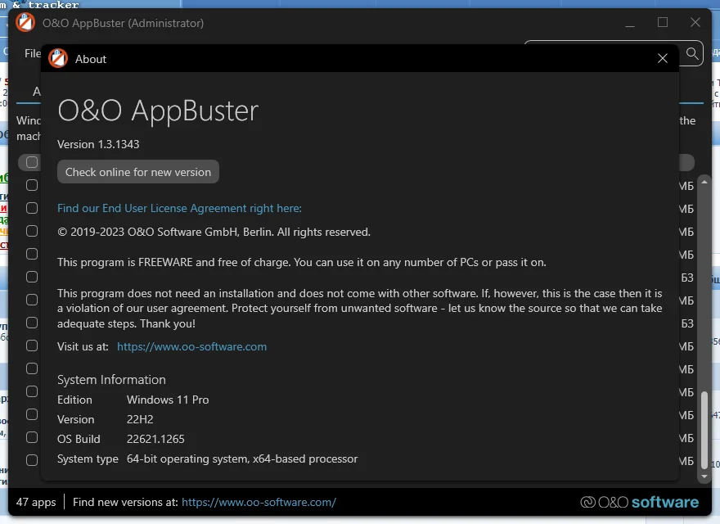Maximize the O&O AppBuster window
The height and width of the screenshot is (524, 720).
663,23
